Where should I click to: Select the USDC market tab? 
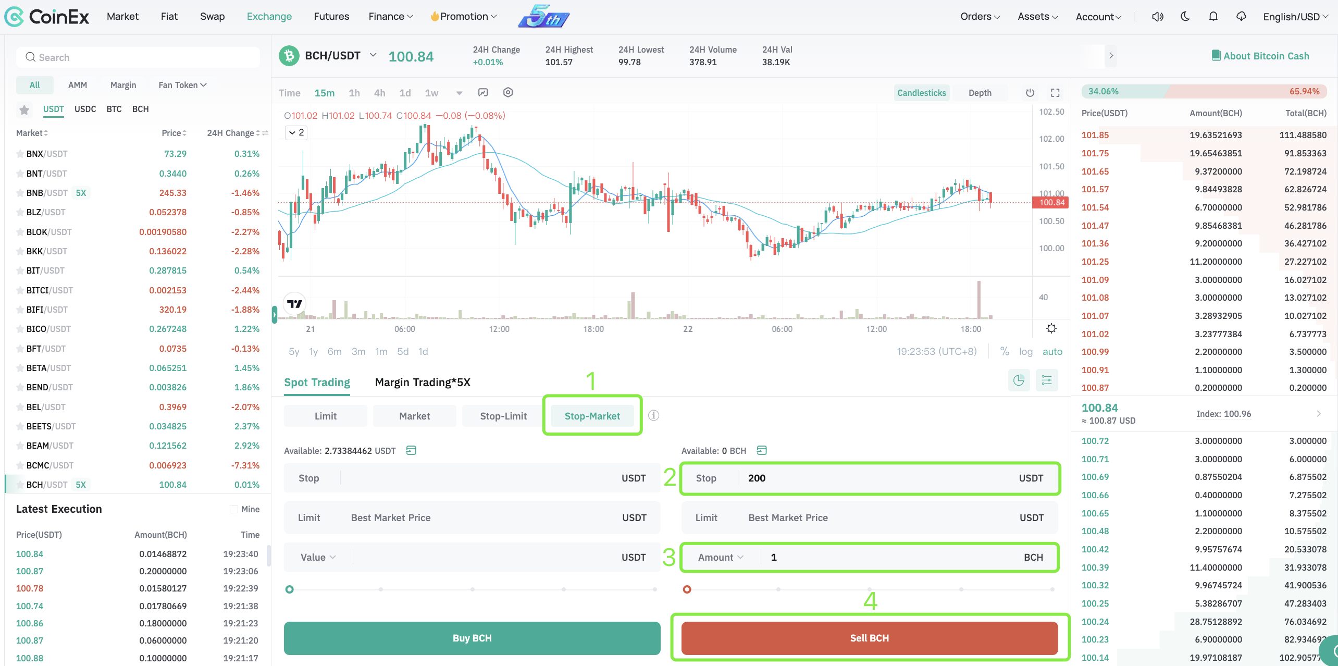[x=85, y=109]
